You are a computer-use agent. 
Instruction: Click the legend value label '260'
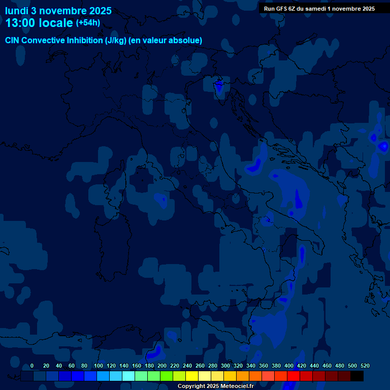200,366
